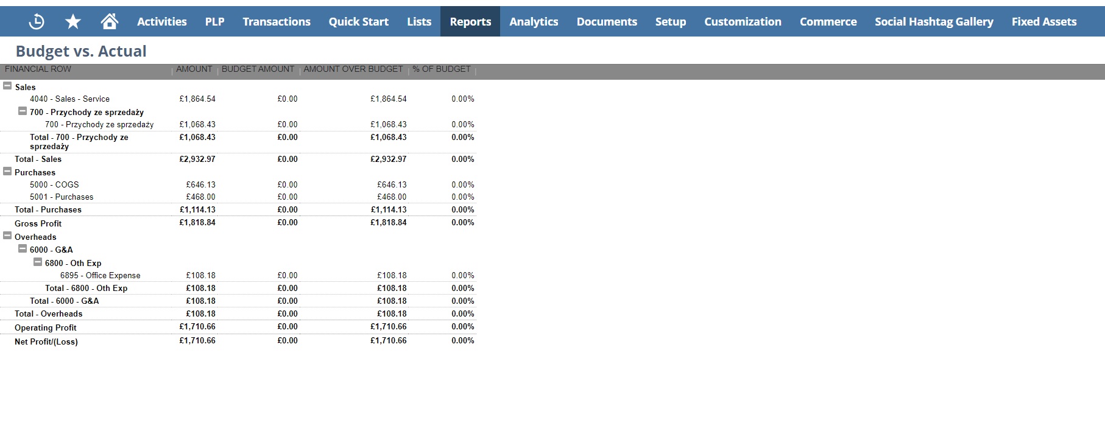The width and height of the screenshot is (1105, 431).
Task: Collapse the Purchases section
Action: (7, 172)
